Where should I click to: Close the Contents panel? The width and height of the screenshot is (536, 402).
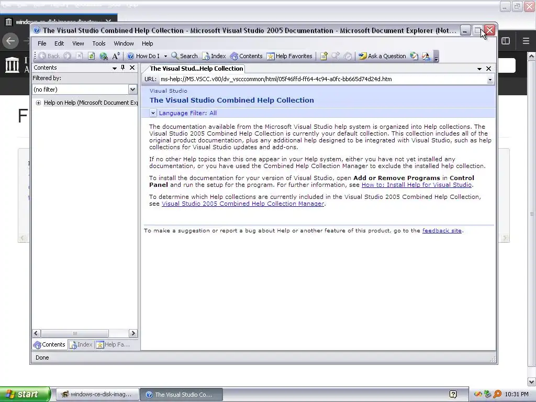132,68
